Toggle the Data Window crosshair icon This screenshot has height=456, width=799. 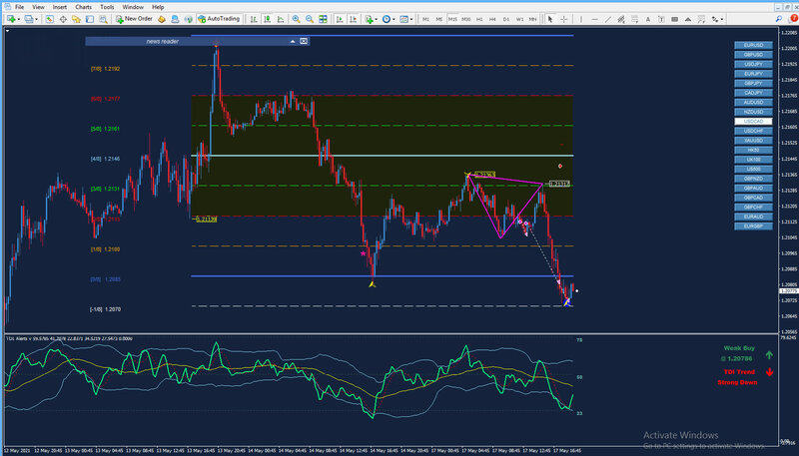[63, 19]
